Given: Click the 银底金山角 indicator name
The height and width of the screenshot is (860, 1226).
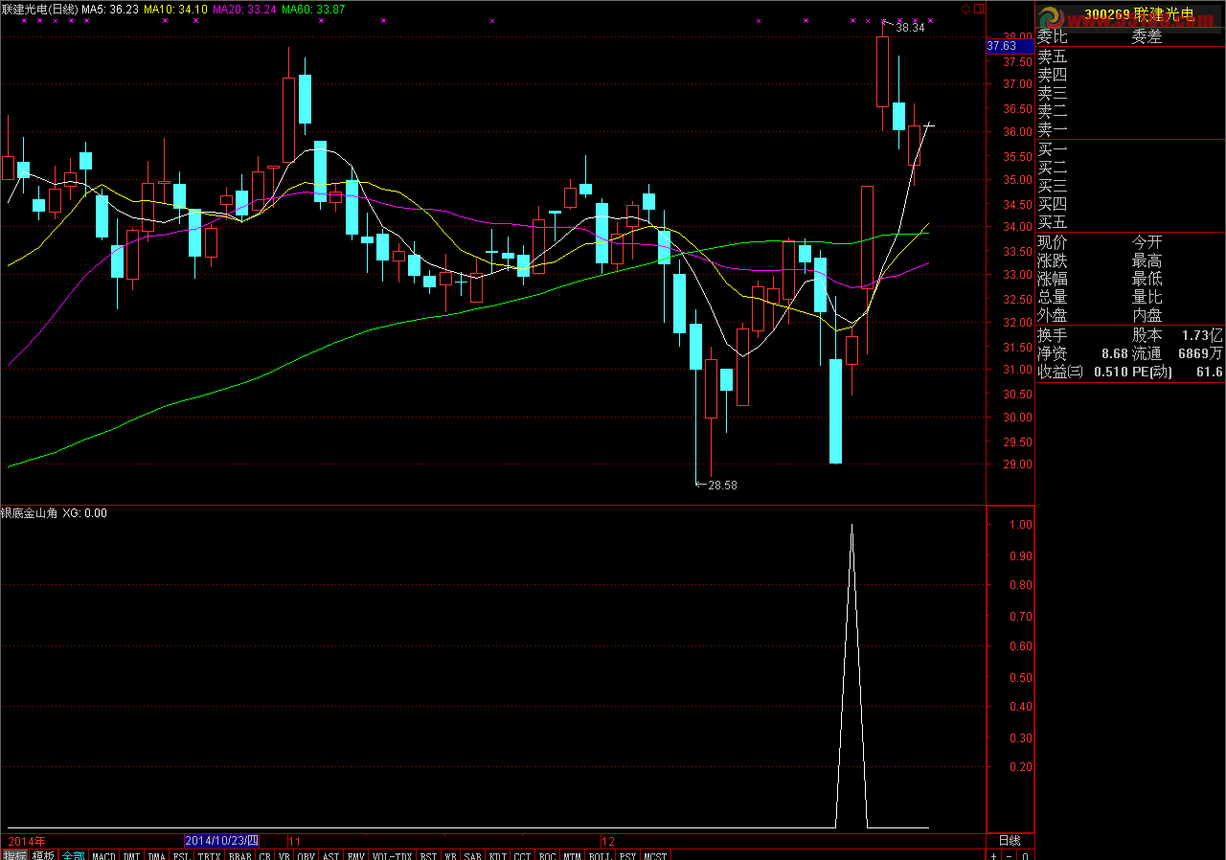Looking at the screenshot, I should coord(30,513).
